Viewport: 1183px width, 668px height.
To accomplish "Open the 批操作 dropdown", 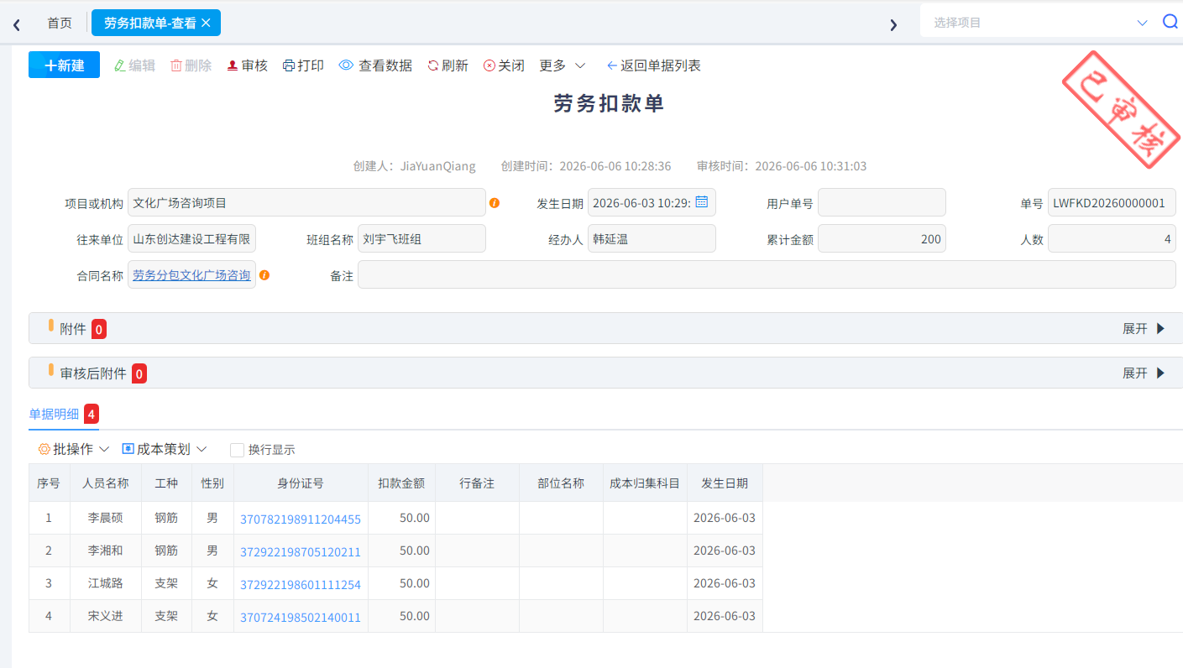I will click(74, 449).
